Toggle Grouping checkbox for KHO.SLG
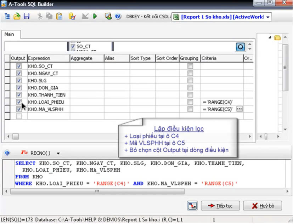This screenshot has width=293, height=224. coord(190,80)
